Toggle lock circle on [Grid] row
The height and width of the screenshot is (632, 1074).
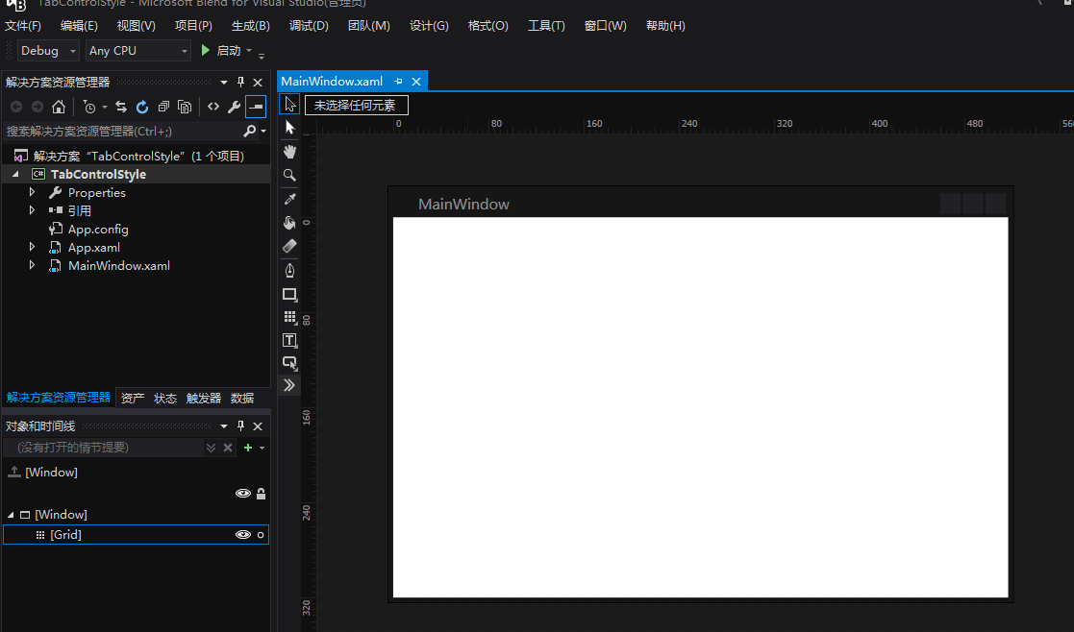coord(261,535)
